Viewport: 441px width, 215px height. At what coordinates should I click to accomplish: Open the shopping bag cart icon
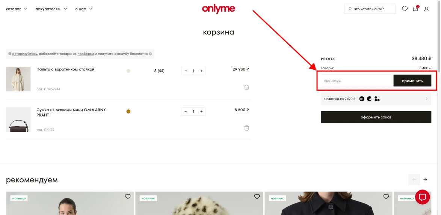416,9
